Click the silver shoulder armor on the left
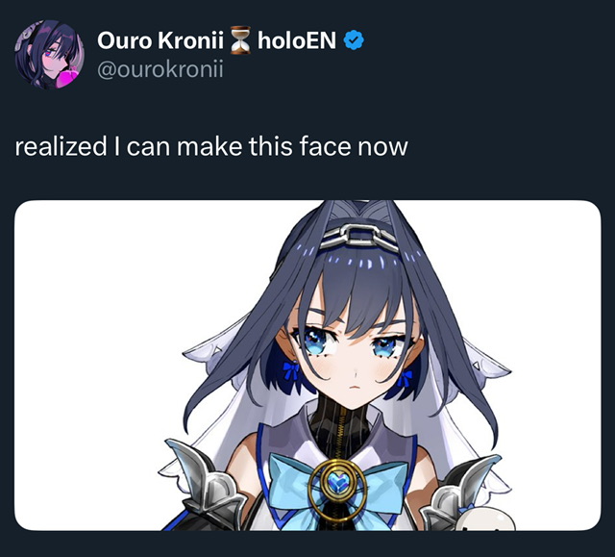615x557 pixels. point(202,482)
